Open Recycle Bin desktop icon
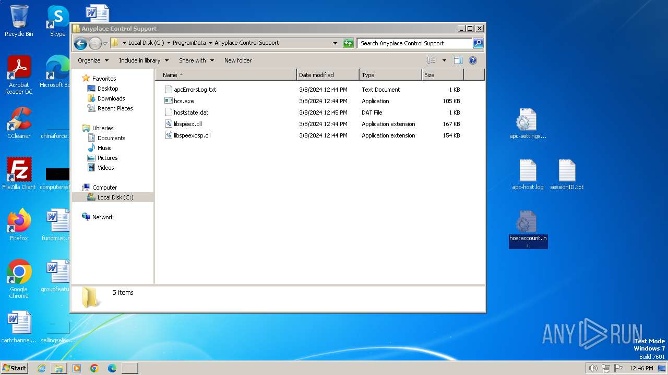The image size is (668, 375). 19,21
